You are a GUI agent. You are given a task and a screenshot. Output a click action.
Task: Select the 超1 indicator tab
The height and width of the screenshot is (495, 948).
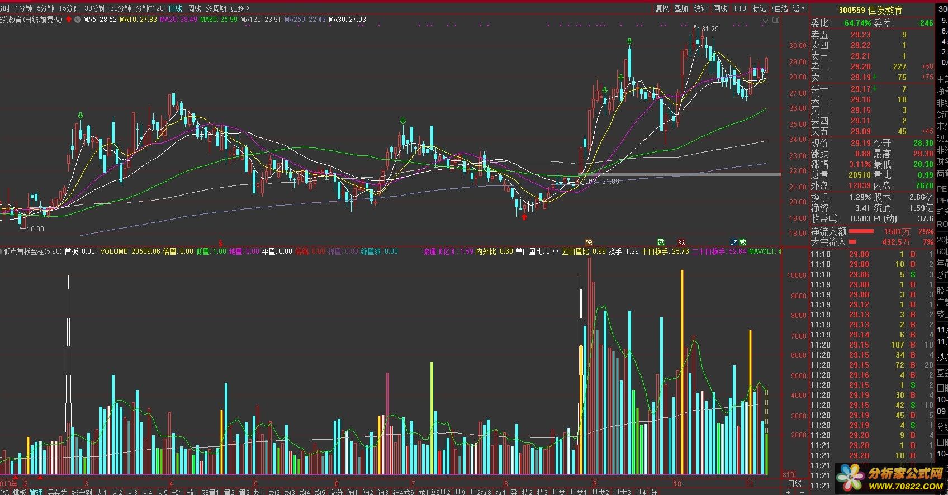click(x=177, y=492)
